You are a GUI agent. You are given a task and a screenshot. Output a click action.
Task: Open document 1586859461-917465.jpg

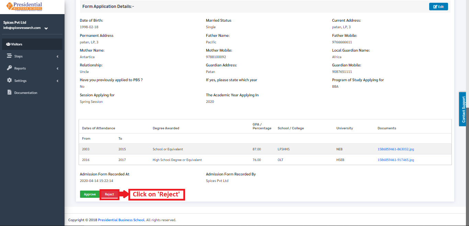pos(396,160)
